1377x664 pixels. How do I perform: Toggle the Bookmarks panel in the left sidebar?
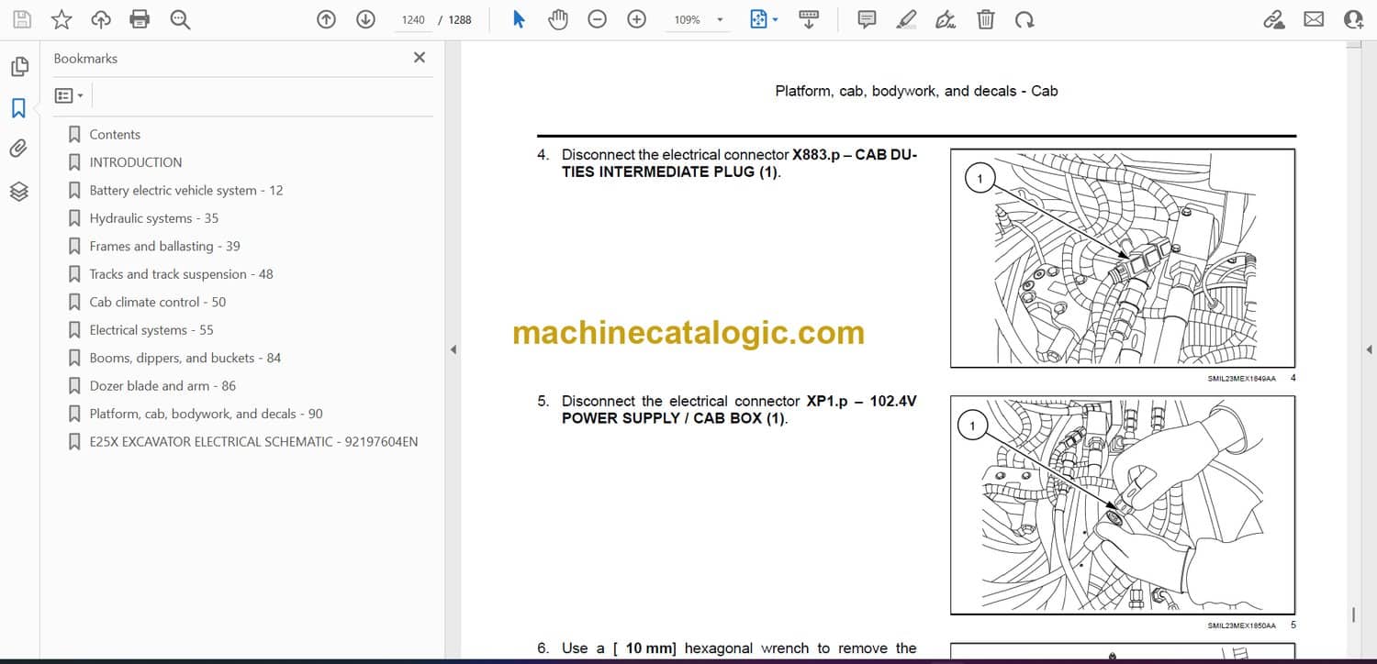pyautogui.click(x=19, y=108)
